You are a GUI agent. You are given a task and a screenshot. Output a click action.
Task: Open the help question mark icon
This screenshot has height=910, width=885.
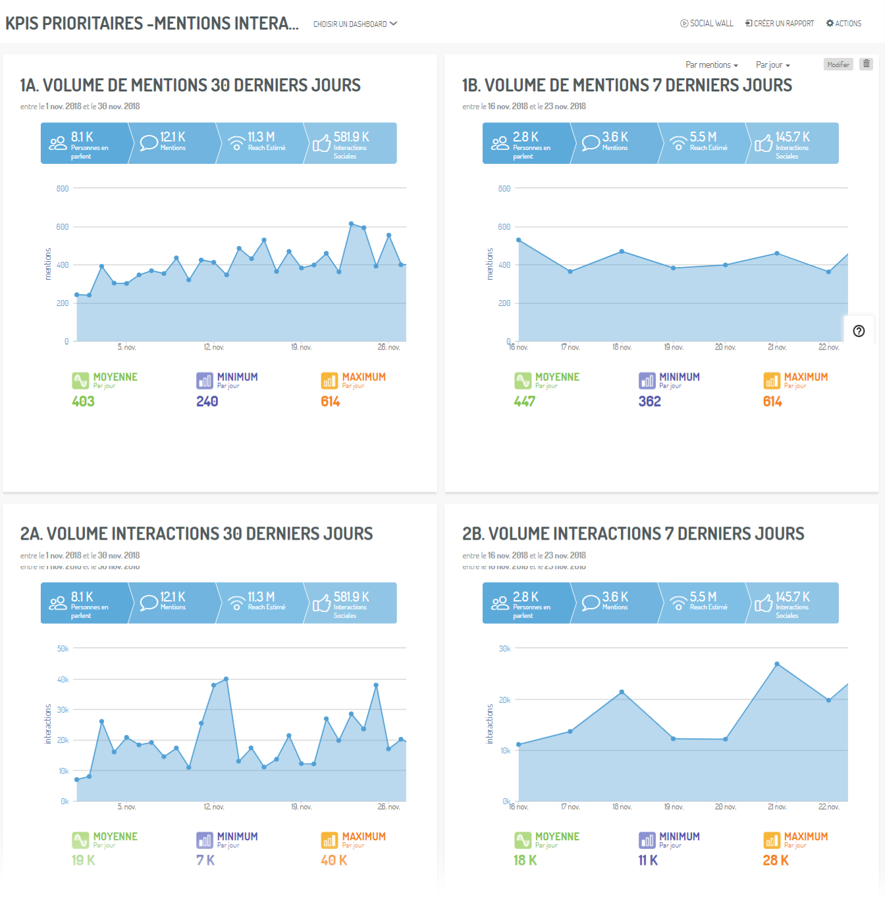coord(859,331)
